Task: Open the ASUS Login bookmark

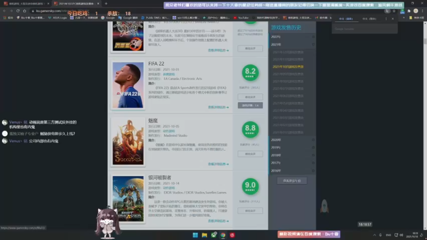Action: [x=58, y=18]
